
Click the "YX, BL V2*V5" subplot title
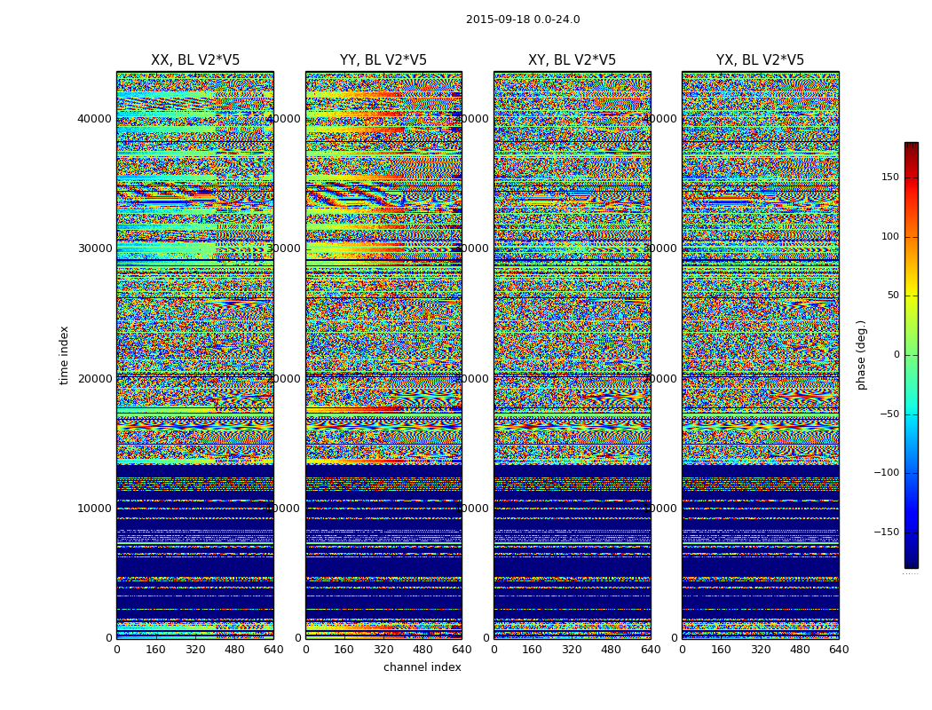tap(760, 60)
